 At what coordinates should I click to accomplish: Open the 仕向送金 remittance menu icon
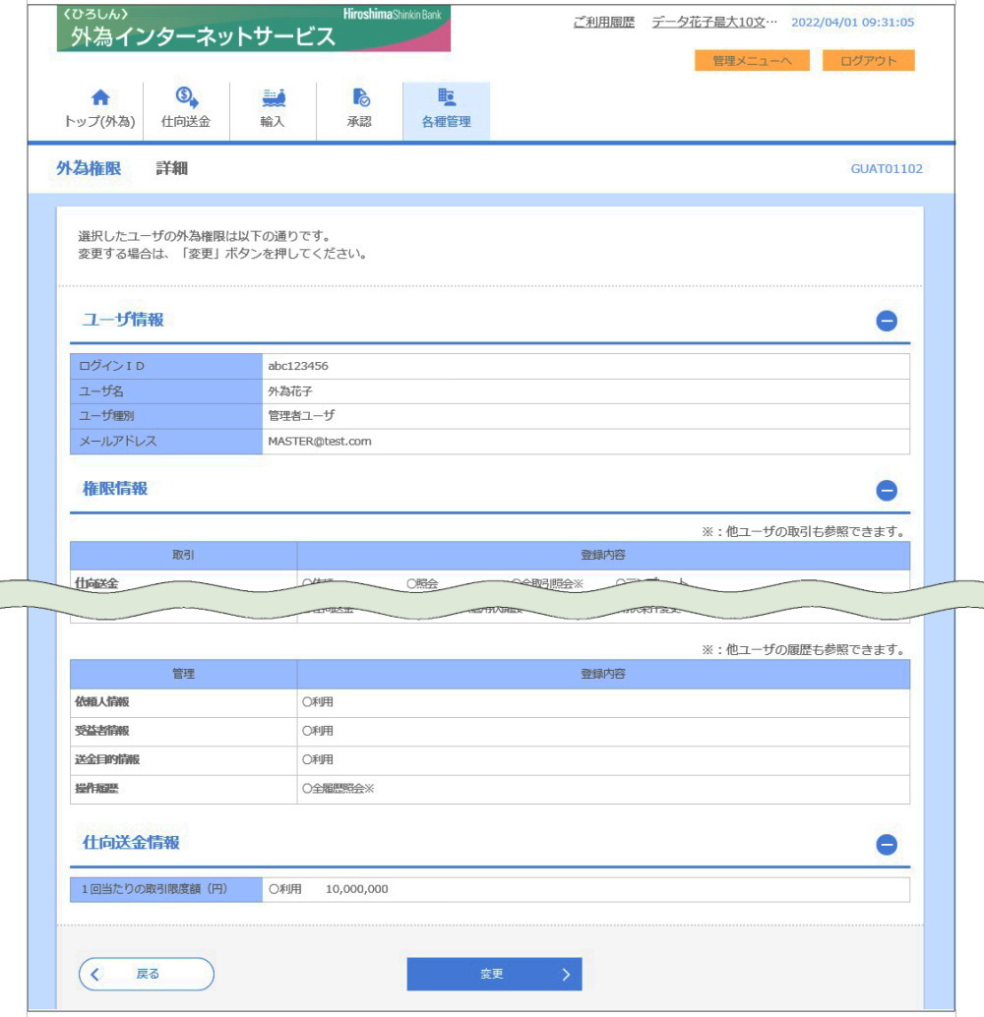186,98
